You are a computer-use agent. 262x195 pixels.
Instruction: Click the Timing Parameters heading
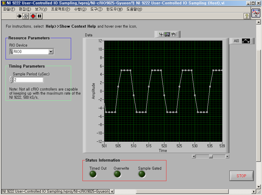(27, 66)
